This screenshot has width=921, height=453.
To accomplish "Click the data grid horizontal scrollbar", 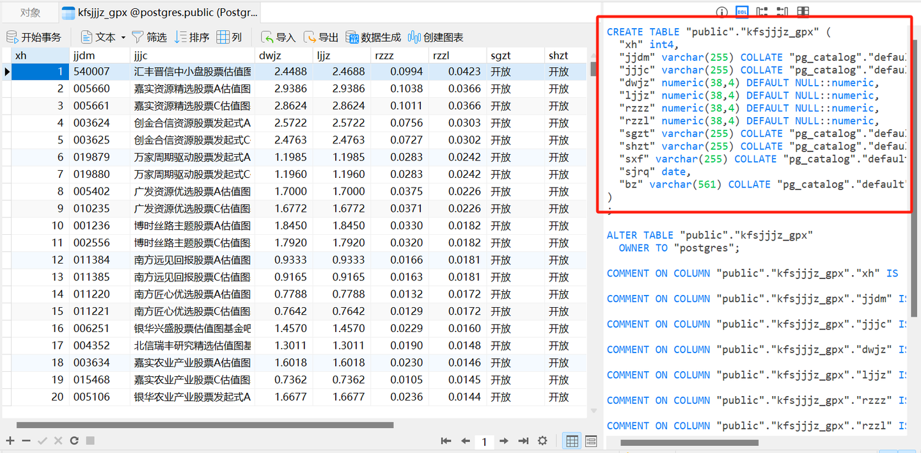I will coord(205,425).
